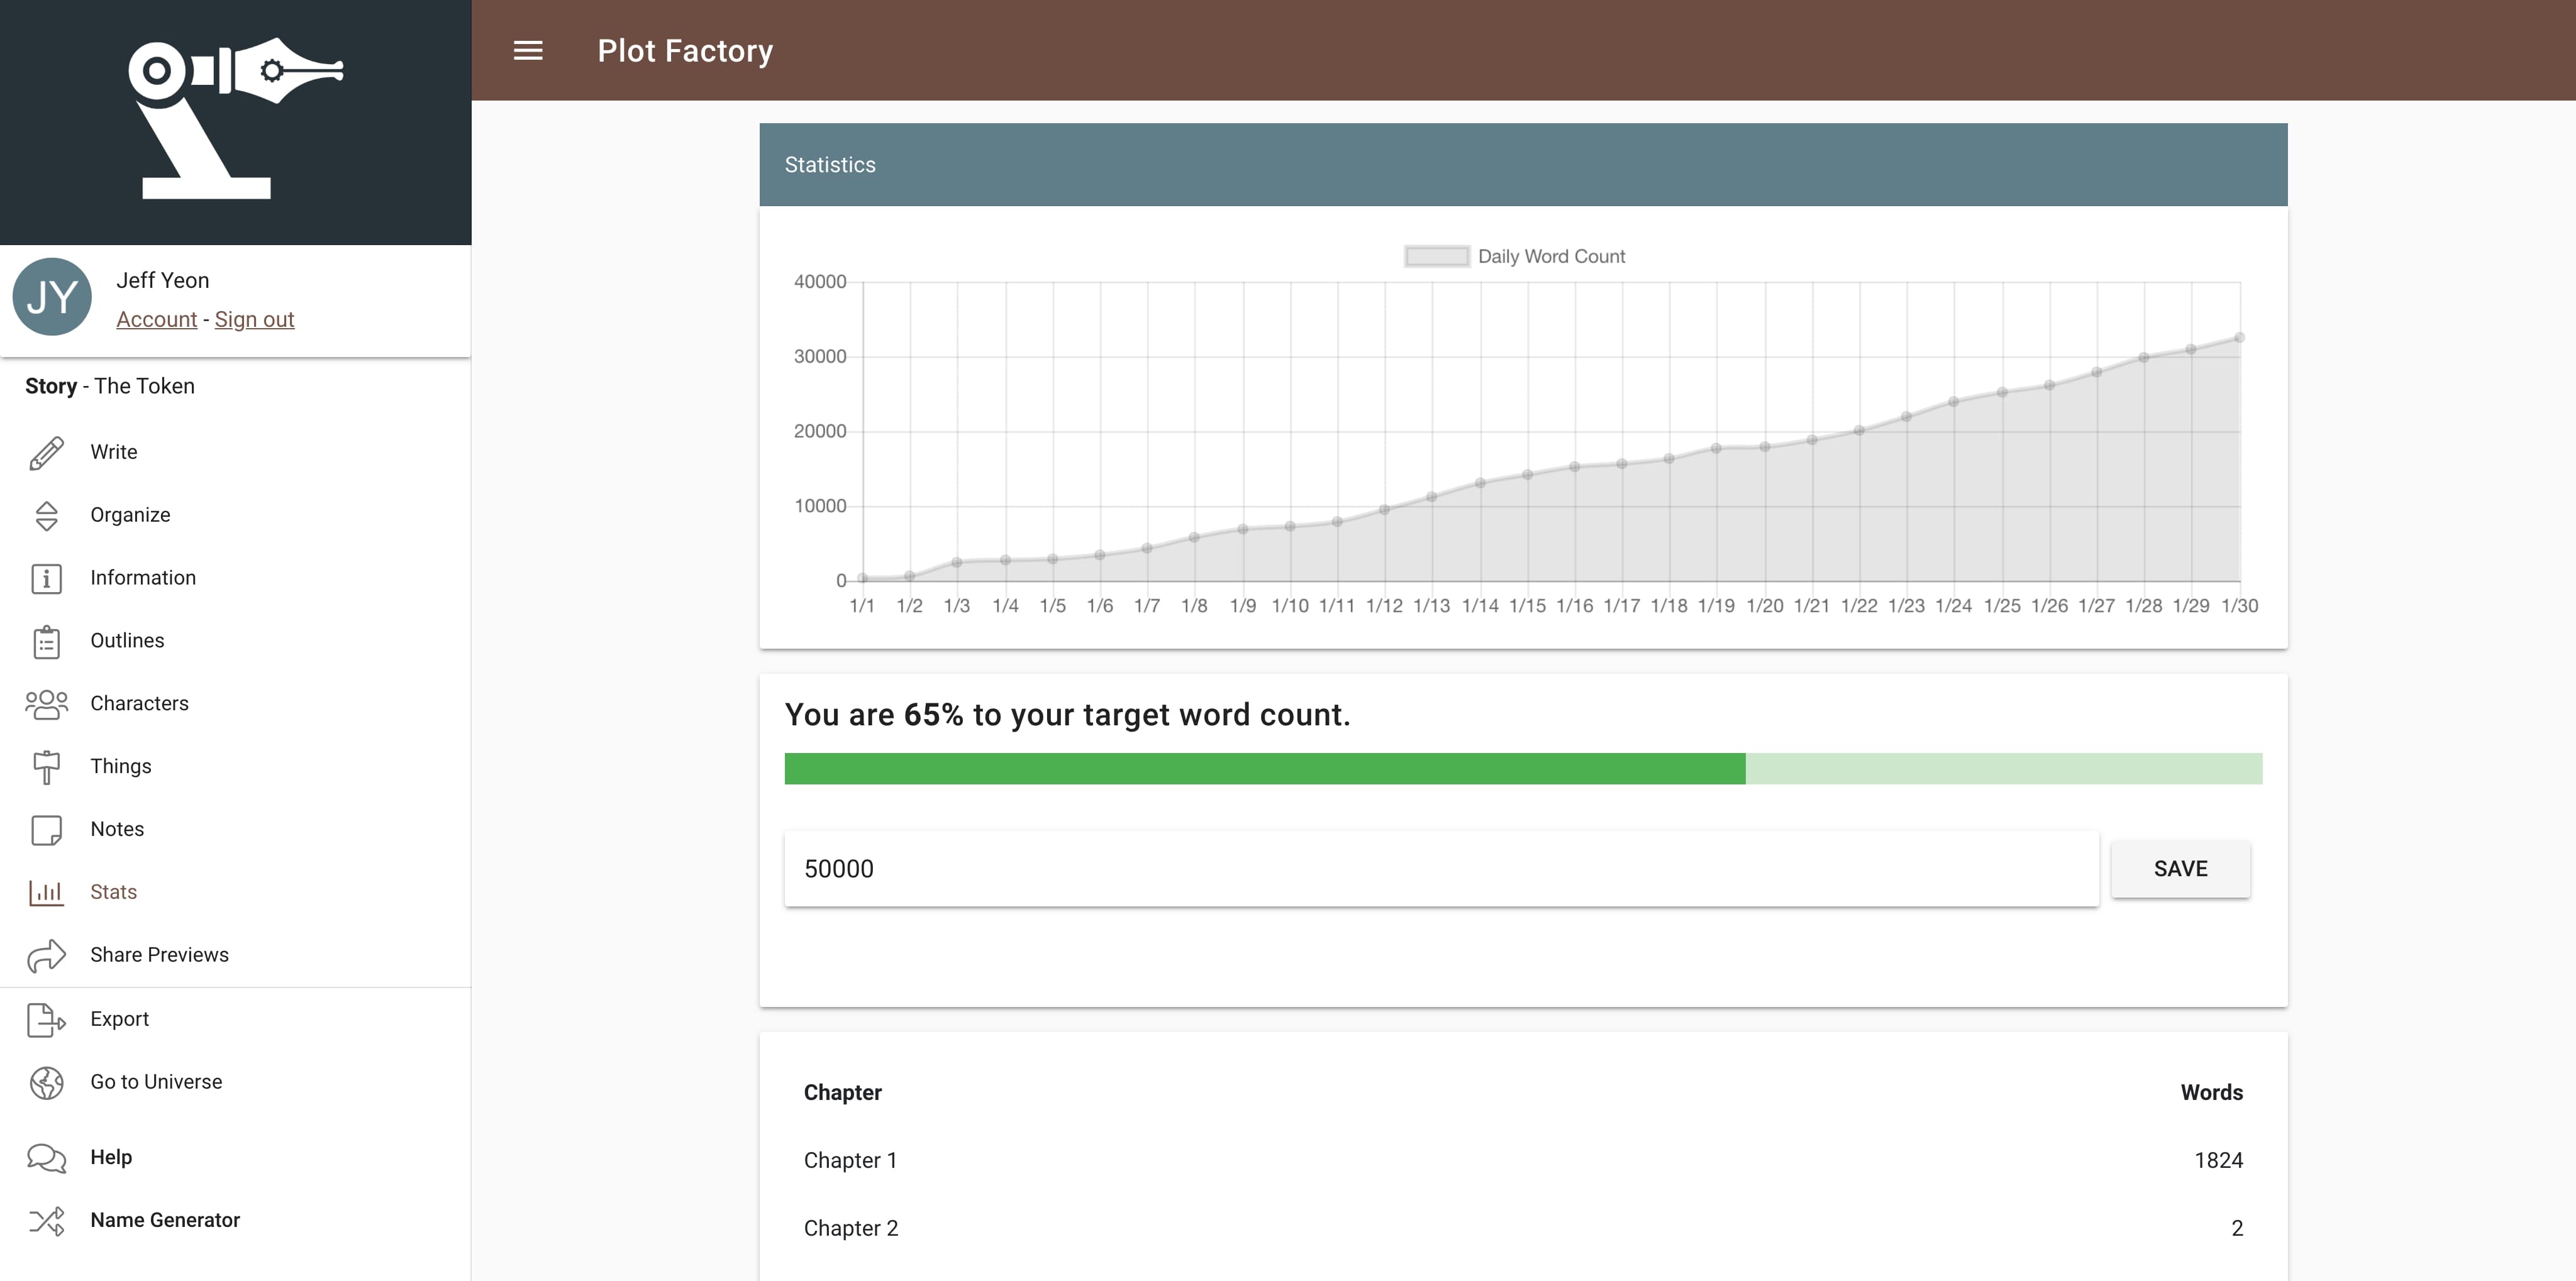Open the Things section
The height and width of the screenshot is (1281, 2576).
tap(121, 766)
